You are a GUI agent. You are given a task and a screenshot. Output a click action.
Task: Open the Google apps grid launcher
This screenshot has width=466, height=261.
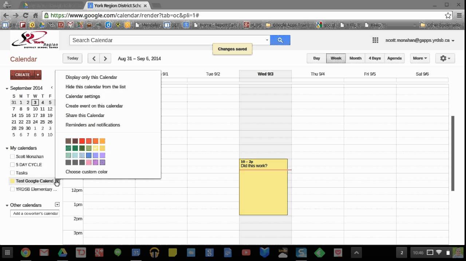[x=375, y=40]
